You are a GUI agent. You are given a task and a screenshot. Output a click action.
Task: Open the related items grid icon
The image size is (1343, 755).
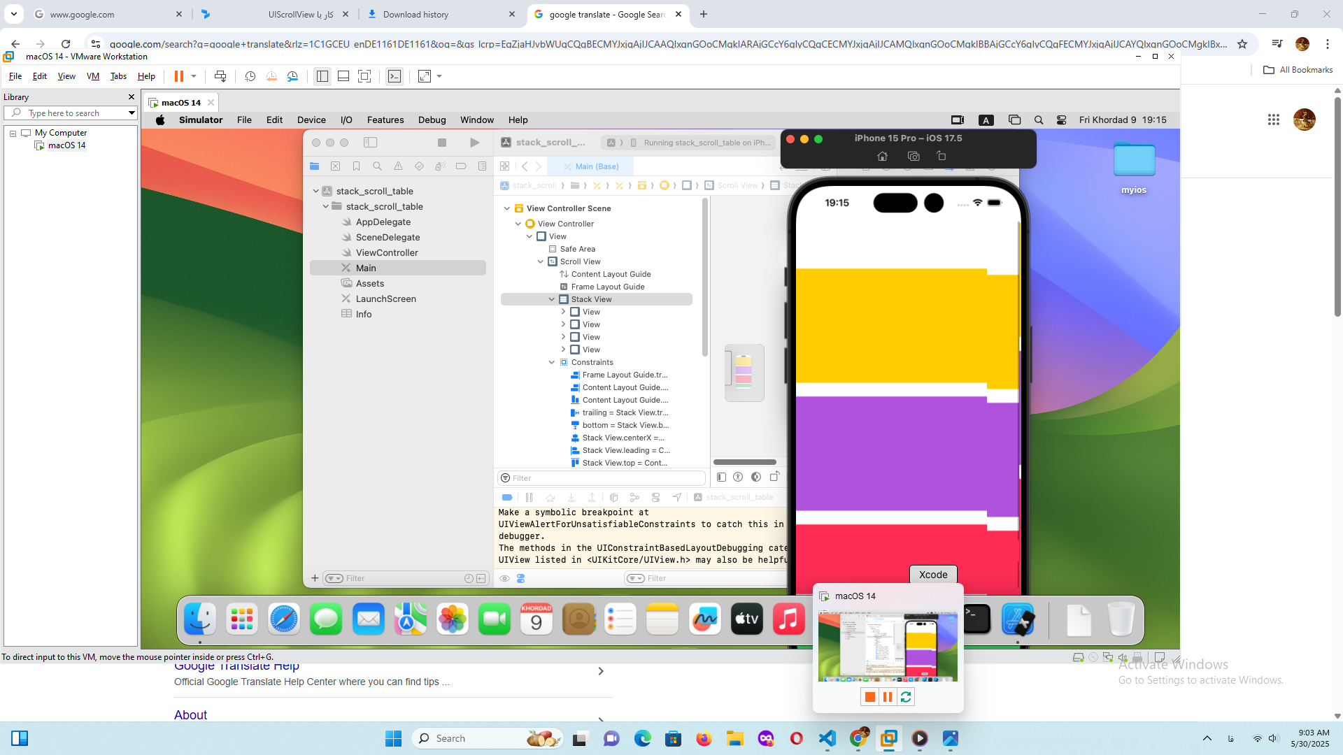[504, 166]
